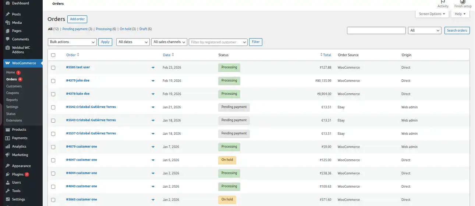Click the Payments dollar icon
Screen dimensions: 475x206
(8, 138)
